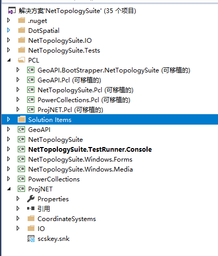Expand the NetTopologySuite.Tests folder arrow

click(x=8, y=50)
